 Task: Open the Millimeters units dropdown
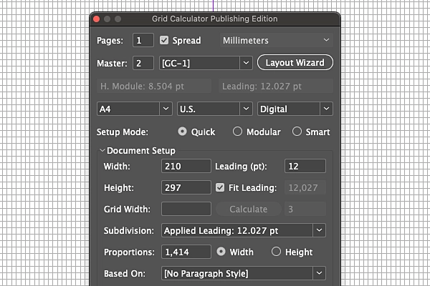277,40
